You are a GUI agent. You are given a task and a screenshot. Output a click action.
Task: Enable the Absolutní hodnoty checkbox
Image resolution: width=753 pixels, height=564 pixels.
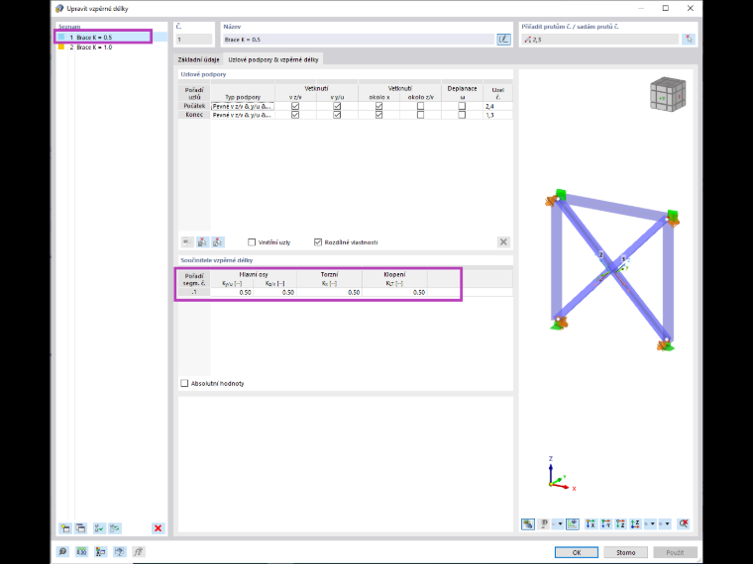(184, 383)
